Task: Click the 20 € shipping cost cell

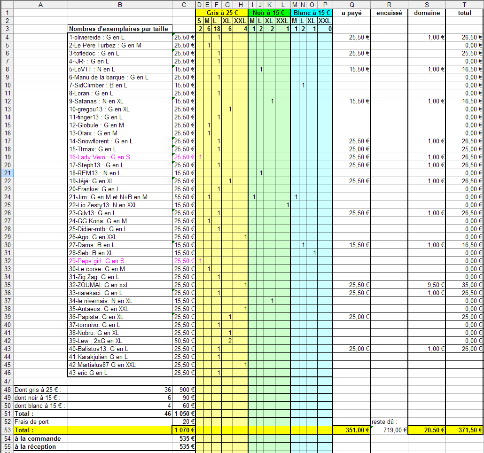Action: (184, 422)
